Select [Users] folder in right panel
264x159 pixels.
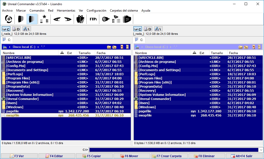tap(198, 103)
